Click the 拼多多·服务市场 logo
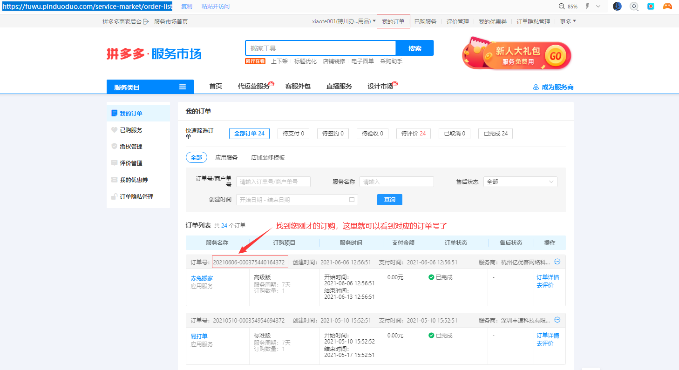This screenshot has height=370, width=679. [154, 54]
